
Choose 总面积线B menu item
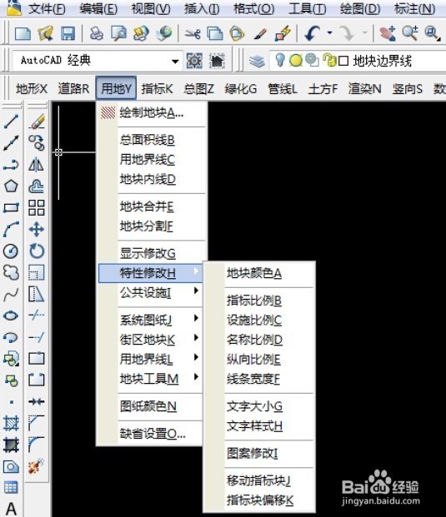152,140
